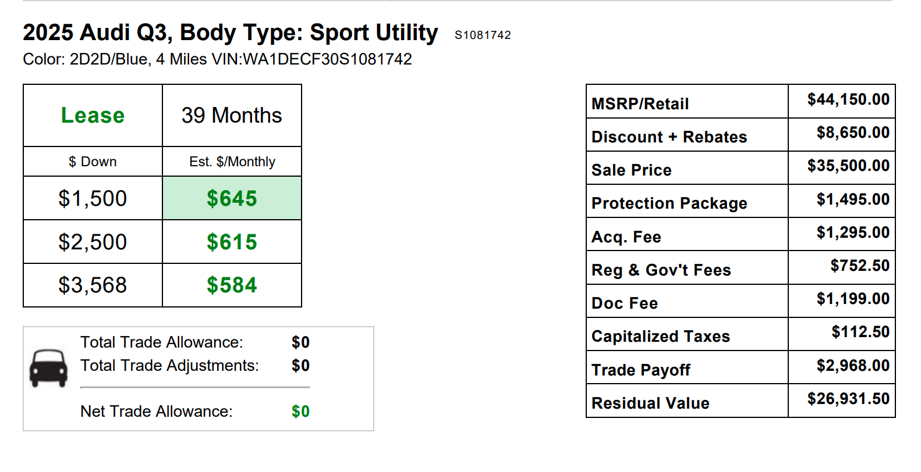Click the 'Discount + Rebates' row label
This screenshot has height=472, width=921.
(669, 137)
